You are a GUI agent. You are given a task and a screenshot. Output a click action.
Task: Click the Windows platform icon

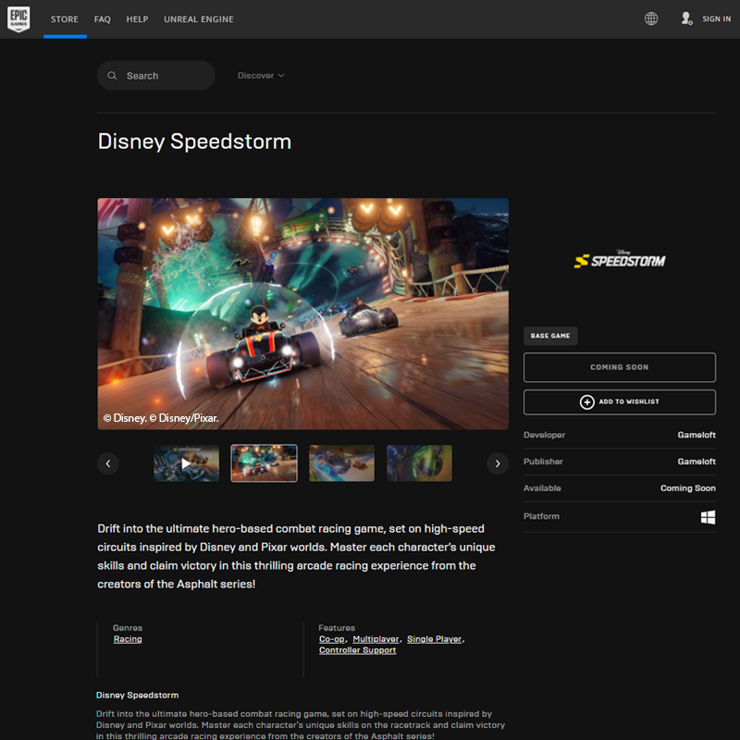[x=708, y=517]
